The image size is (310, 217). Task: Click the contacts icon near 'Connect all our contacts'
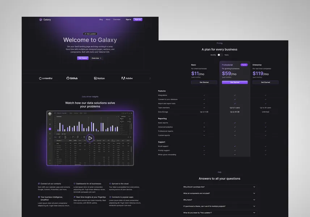[x=38, y=183]
